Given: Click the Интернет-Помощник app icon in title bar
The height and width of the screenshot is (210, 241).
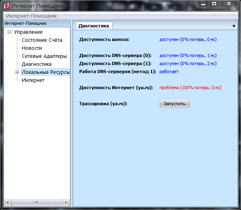Looking at the screenshot, I should (6, 6).
